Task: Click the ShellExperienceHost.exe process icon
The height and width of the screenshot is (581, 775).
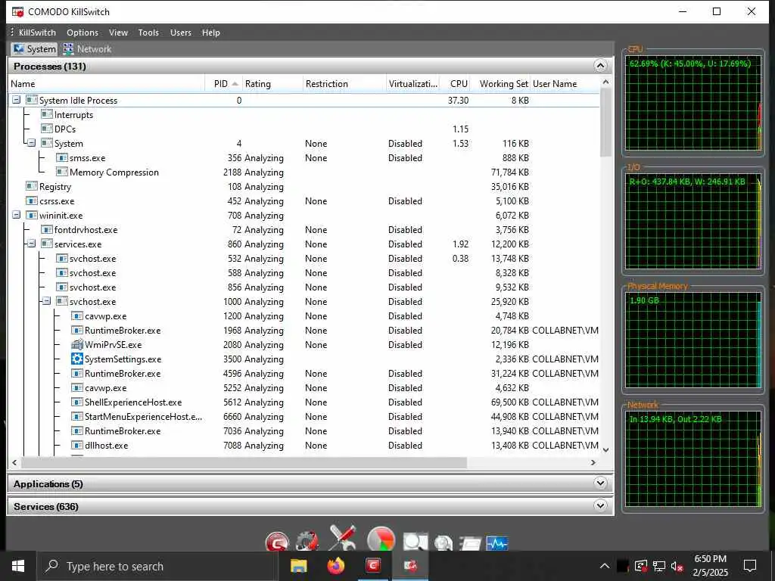Action: click(x=76, y=402)
